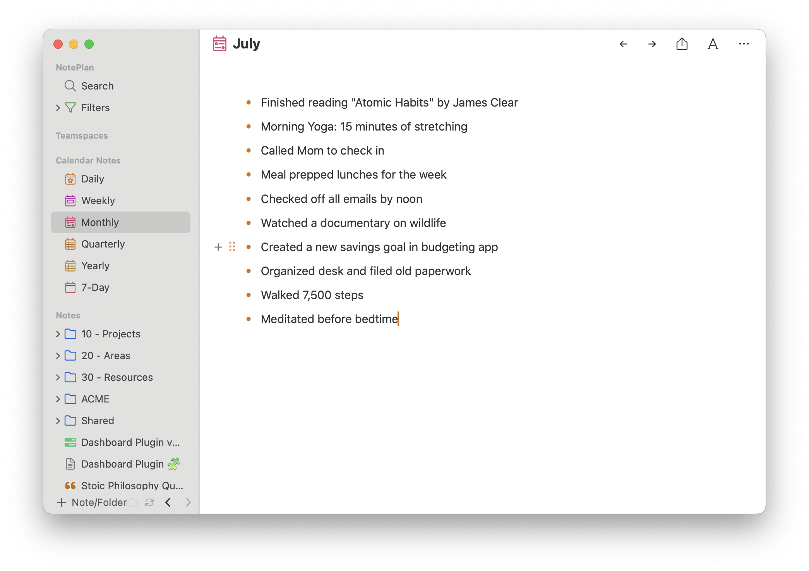Expand the Shared folder chevron
Image resolution: width=809 pixels, height=571 pixels.
58,421
